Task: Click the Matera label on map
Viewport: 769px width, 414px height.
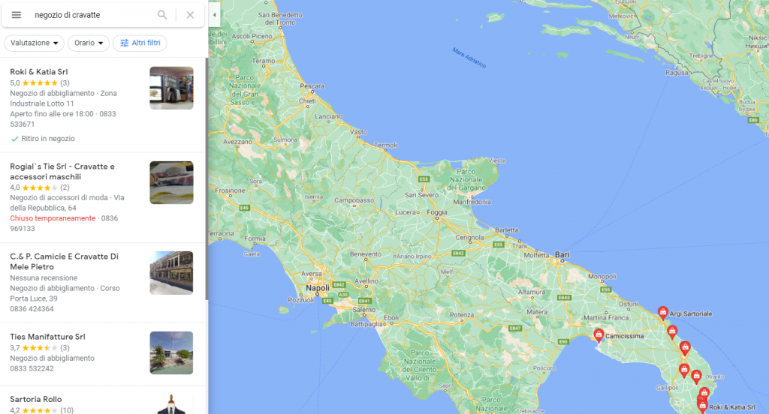Action: (537, 311)
